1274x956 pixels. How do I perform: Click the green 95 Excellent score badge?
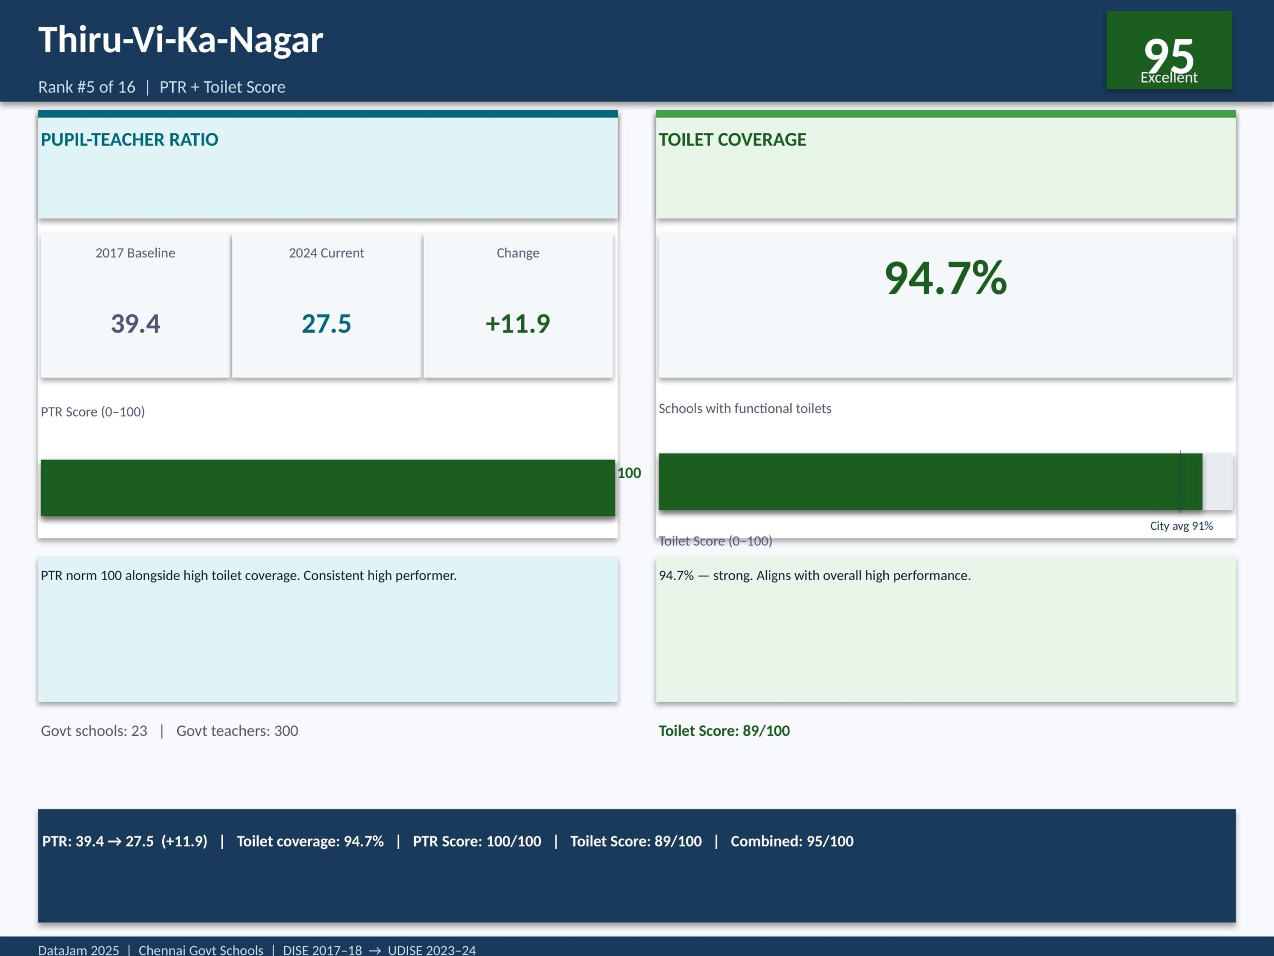pyautogui.click(x=1168, y=51)
